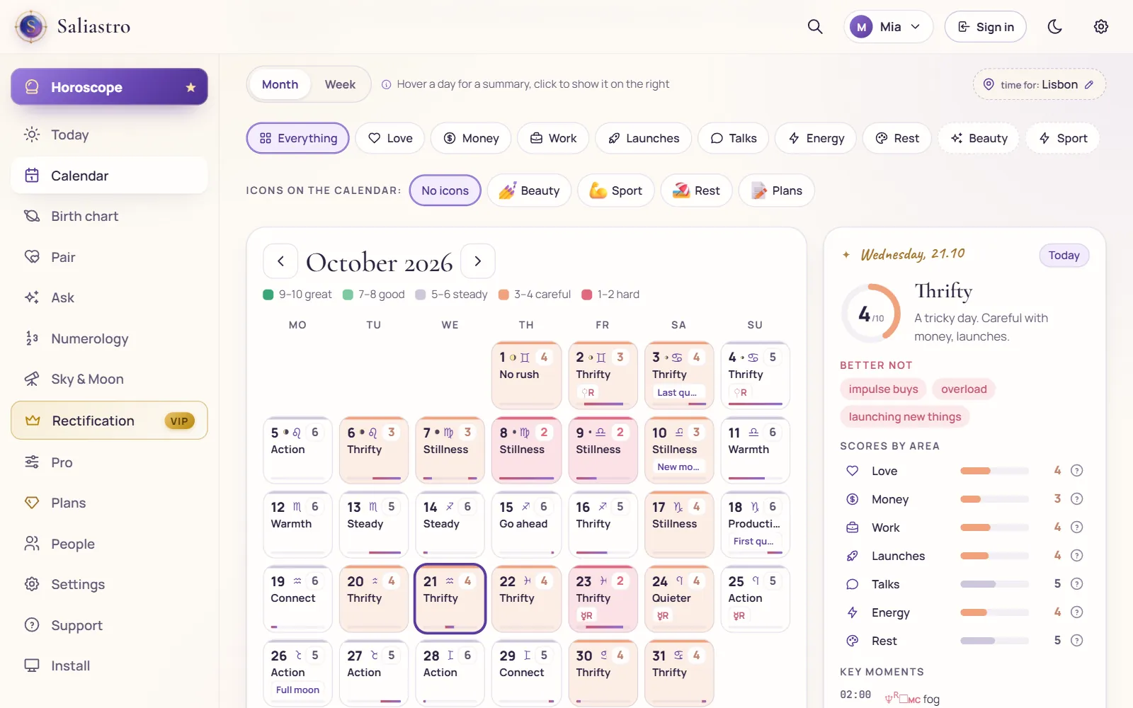Screen dimensions: 1133x708
Task: Filter calendar by Launches
Action: [644, 138]
